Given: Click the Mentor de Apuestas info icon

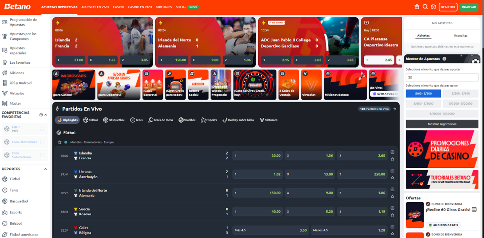Looking at the screenshot, I should 444,59.
